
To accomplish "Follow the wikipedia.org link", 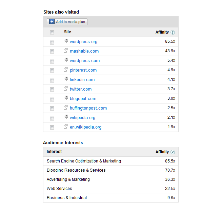I will pos(83,118).
